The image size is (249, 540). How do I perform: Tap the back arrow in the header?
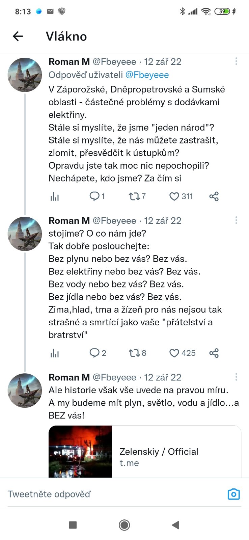point(18,36)
